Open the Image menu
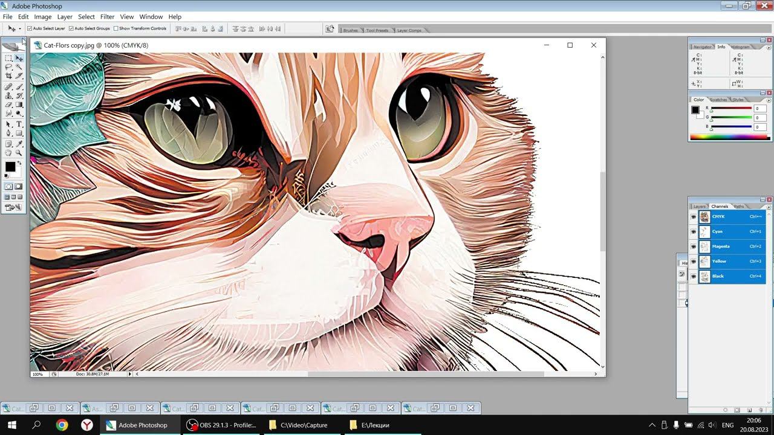The image size is (774, 435). click(43, 17)
